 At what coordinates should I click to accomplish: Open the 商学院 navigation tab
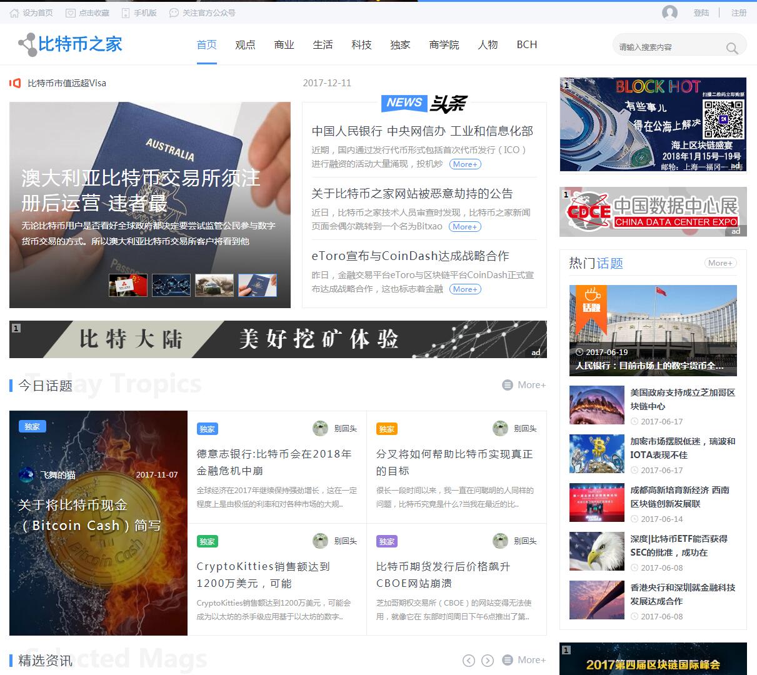click(x=444, y=44)
